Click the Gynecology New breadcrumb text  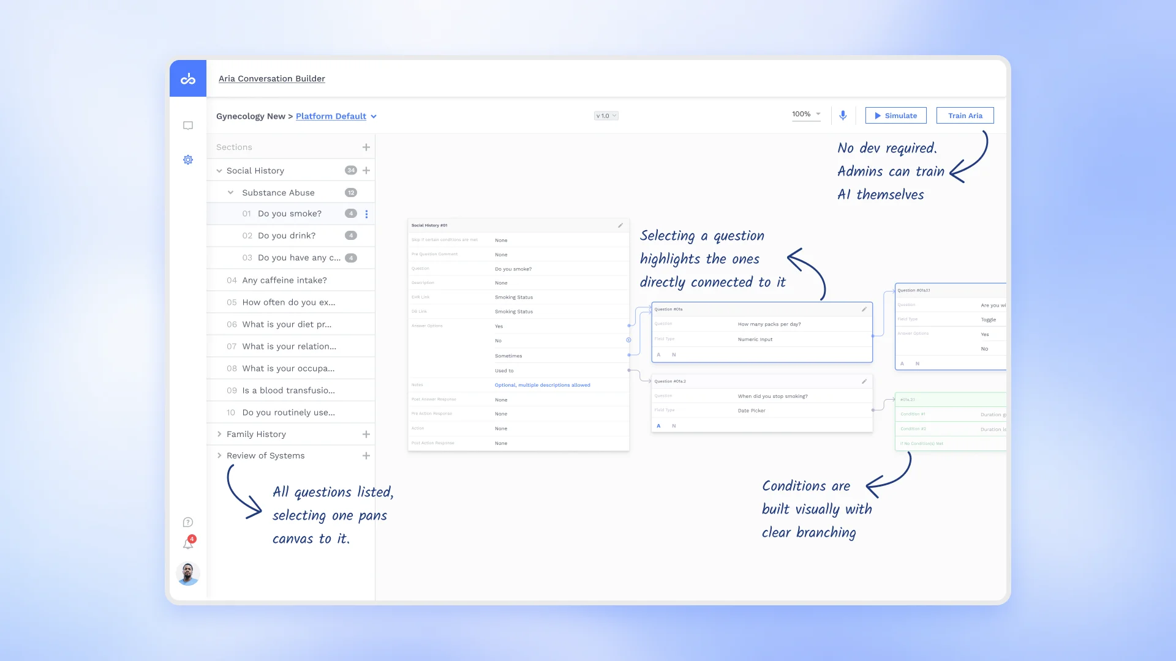pos(251,116)
